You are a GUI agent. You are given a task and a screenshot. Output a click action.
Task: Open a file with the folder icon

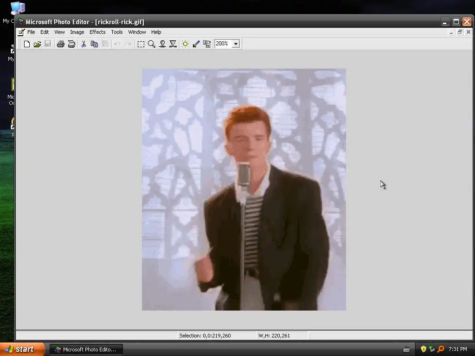(x=37, y=44)
